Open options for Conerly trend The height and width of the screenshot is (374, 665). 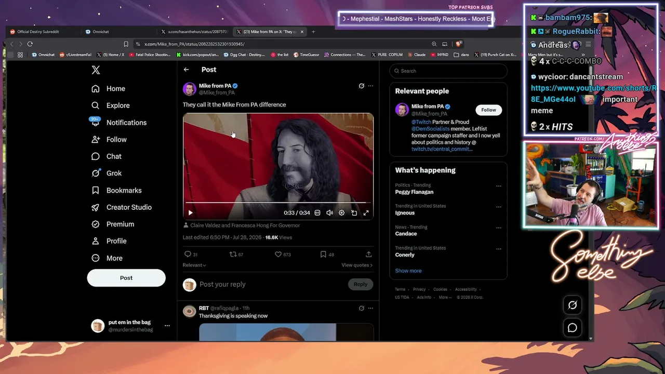click(499, 249)
